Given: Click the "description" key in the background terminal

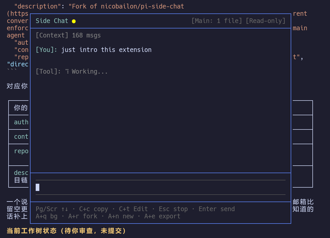Looking at the screenshot, I should [37, 6].
